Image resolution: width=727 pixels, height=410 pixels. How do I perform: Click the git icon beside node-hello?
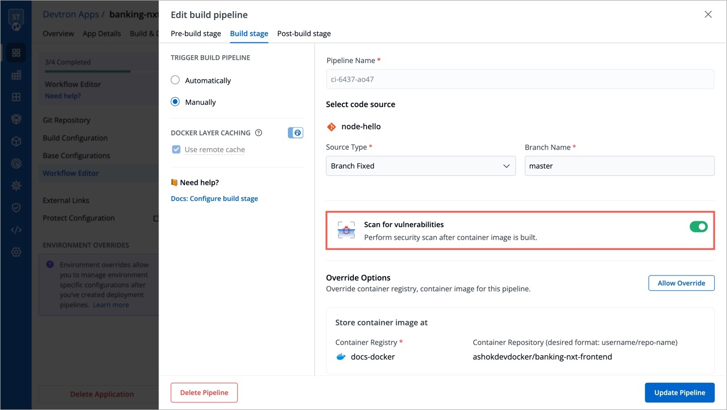[331, 126]
